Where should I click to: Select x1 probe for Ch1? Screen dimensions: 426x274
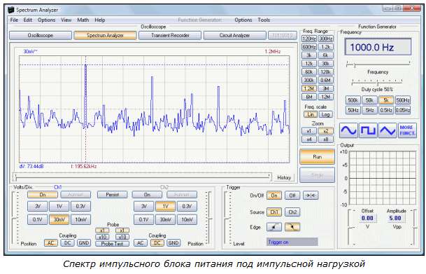102,231
